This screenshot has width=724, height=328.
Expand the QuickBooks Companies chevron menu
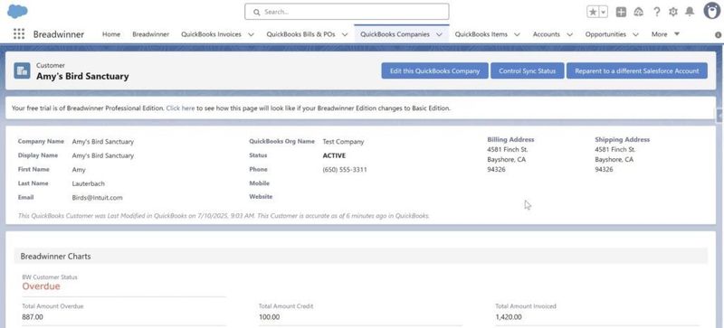(439, 34)
